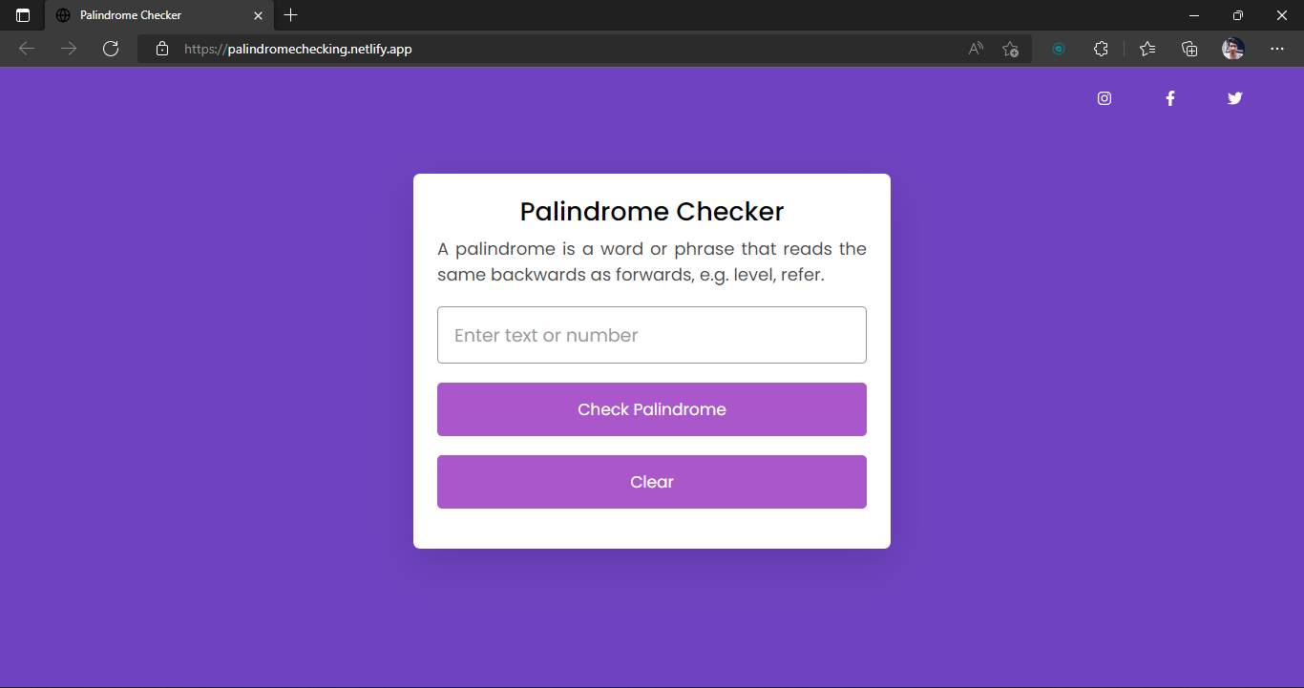Open the Settings and more ellipsis menu
1304x688 pixels.
click(x=1277, y=49)
